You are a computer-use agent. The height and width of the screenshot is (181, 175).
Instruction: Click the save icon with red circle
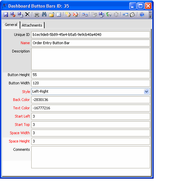13,15
